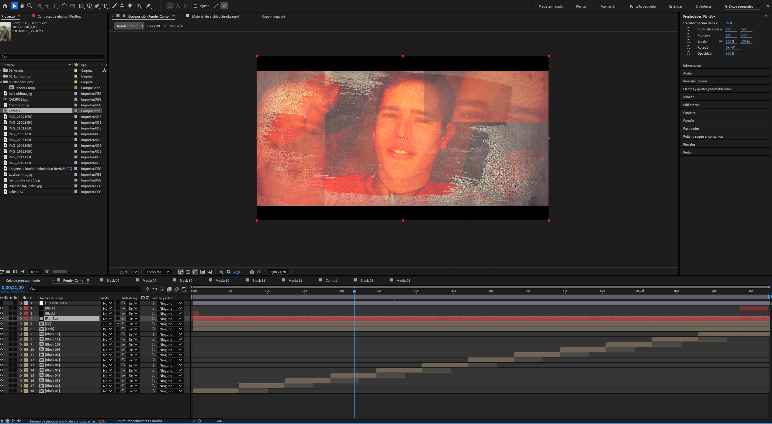Delete selected project item with trash icon

(47, 272)
